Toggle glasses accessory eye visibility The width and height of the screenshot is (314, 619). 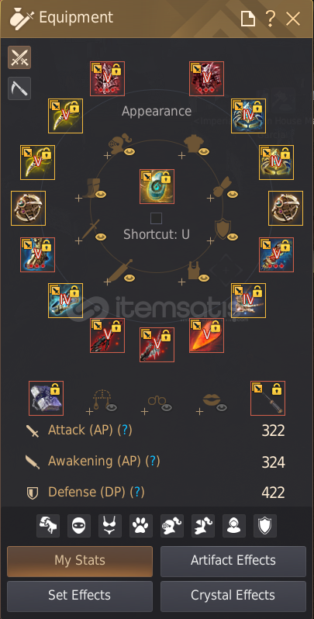pyautogui.click(x=167, y=408)
